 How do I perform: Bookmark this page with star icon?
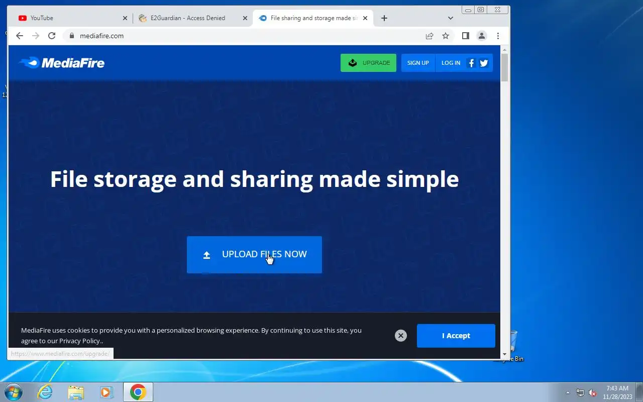446,36
